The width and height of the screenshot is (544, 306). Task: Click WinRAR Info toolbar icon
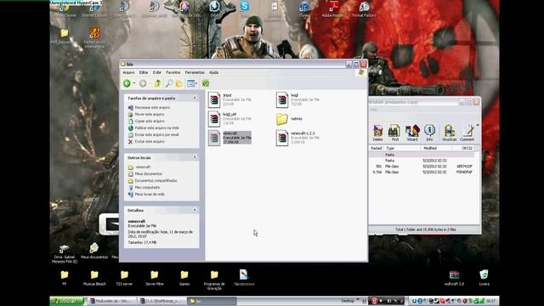pos(429,133)
